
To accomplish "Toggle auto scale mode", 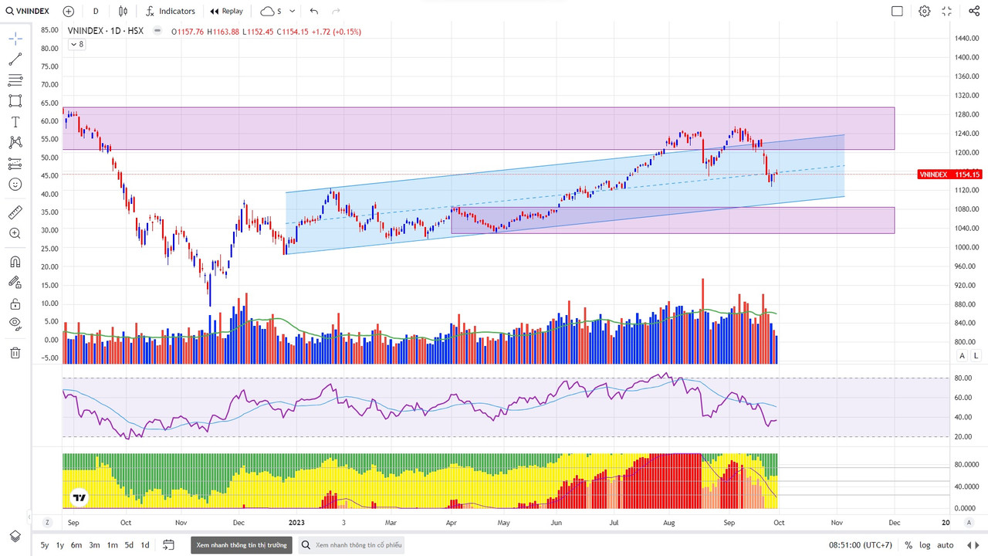I will tap(946, 545).
